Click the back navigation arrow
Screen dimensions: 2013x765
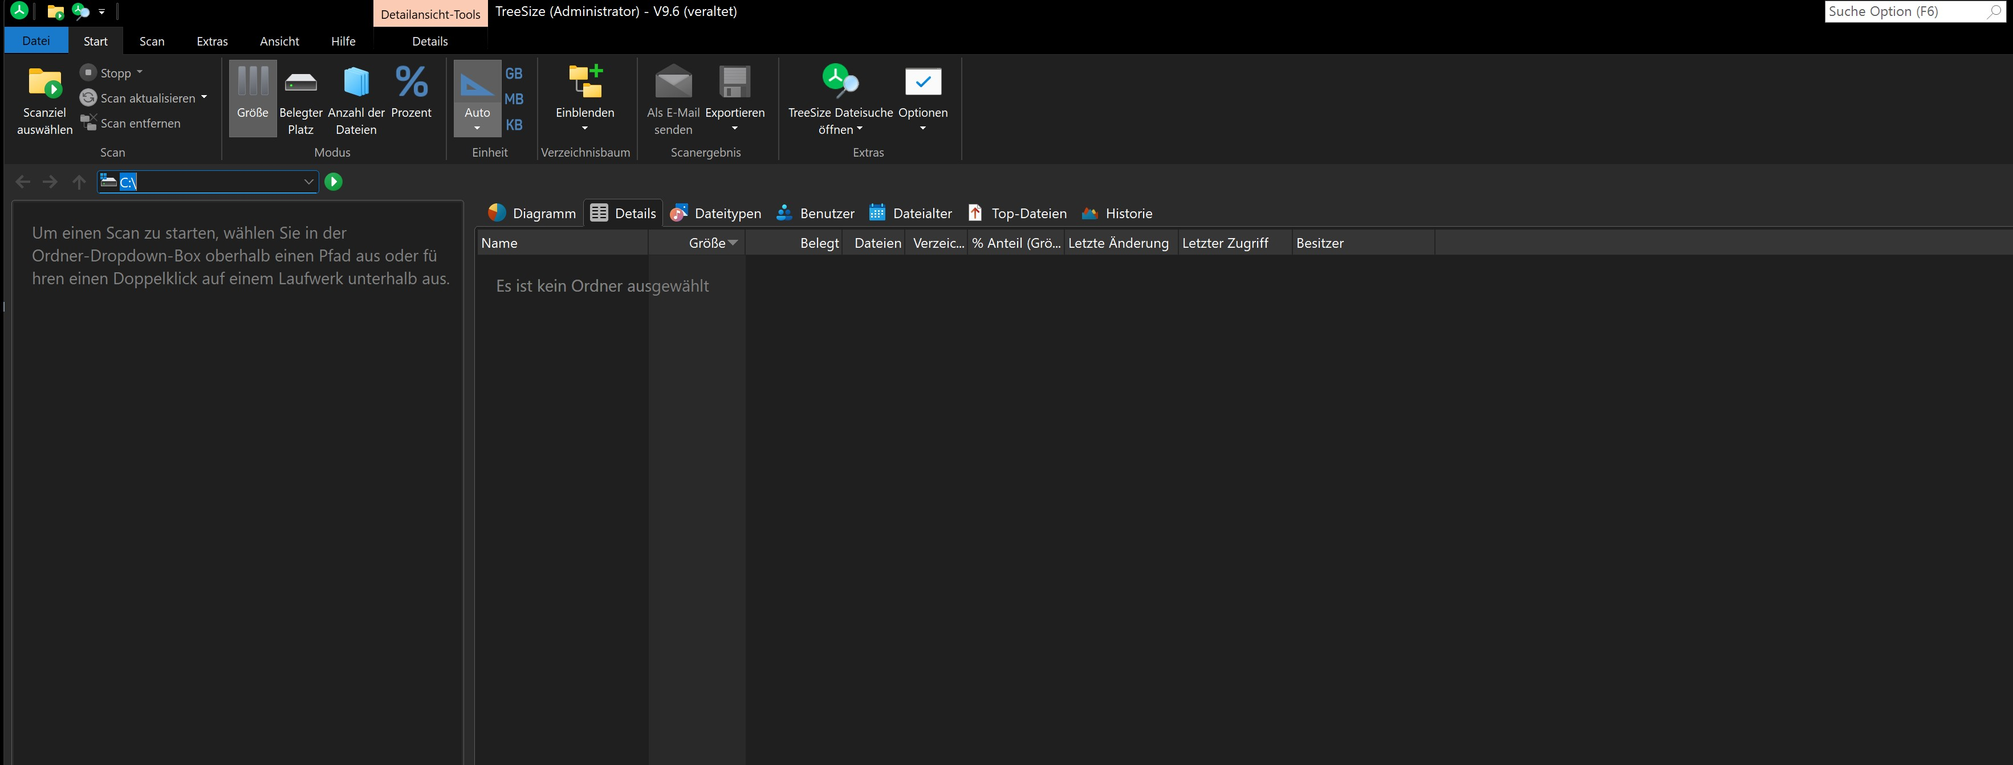(x=23, y=182)
